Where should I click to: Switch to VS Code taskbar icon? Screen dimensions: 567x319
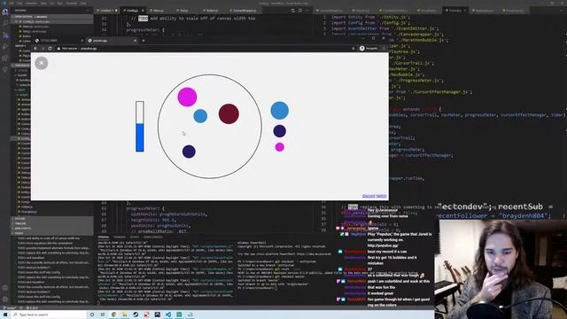(168, 315)
